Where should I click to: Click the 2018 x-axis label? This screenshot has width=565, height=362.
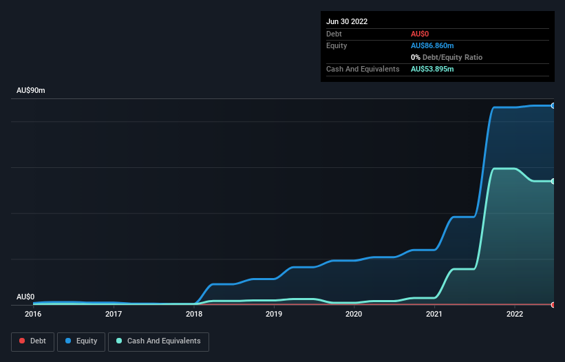point(194,314)
